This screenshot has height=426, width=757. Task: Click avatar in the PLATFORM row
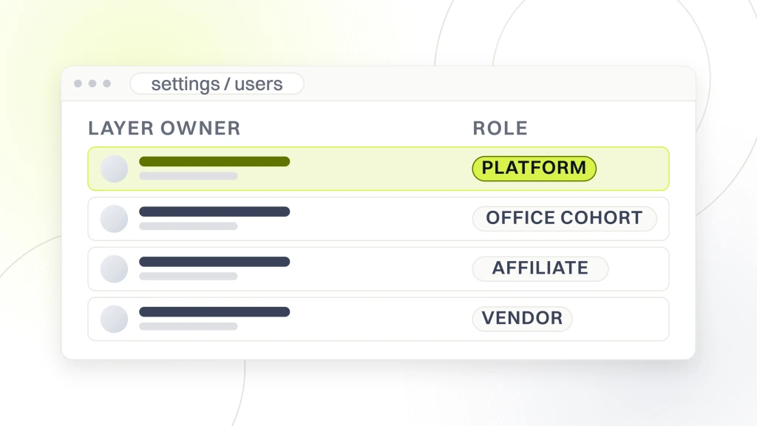(114, 169)
